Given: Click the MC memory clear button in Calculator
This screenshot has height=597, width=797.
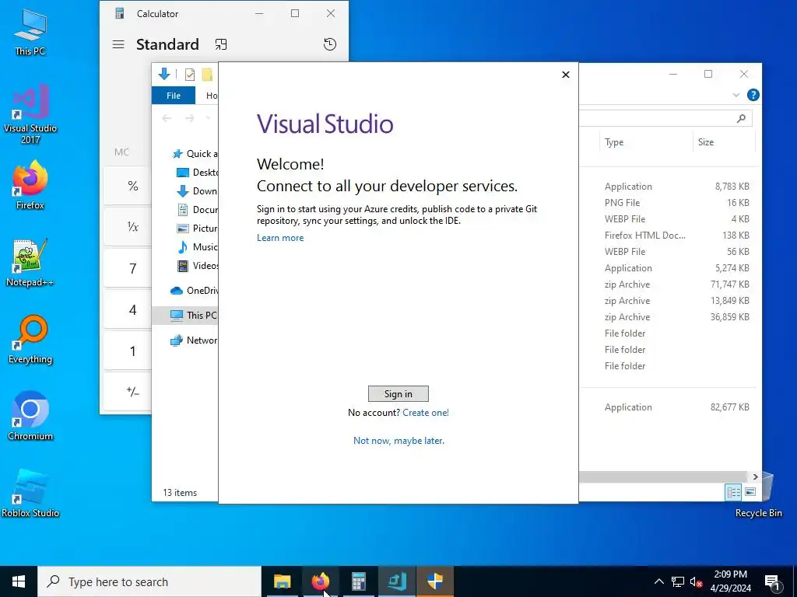Looking at the screenshot, I should click(121, 152).
